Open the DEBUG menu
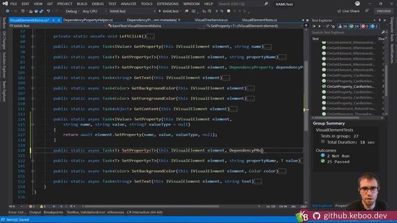Image resolution: width=397 pixels, height=223 pixels. point(98,4)
